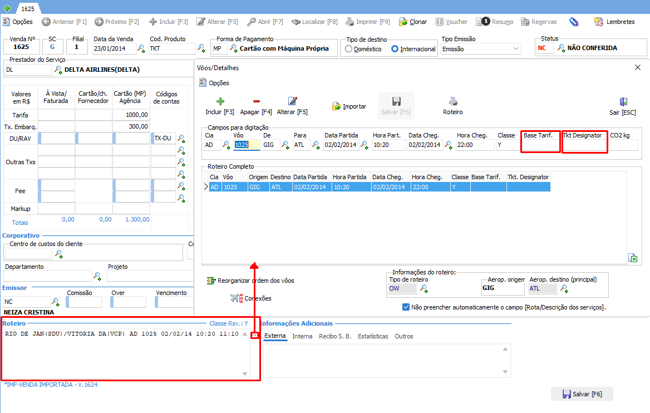Click Incluir [F3] in main toolbar
Viewport: 650px width, 413px height.
(169, 22)
